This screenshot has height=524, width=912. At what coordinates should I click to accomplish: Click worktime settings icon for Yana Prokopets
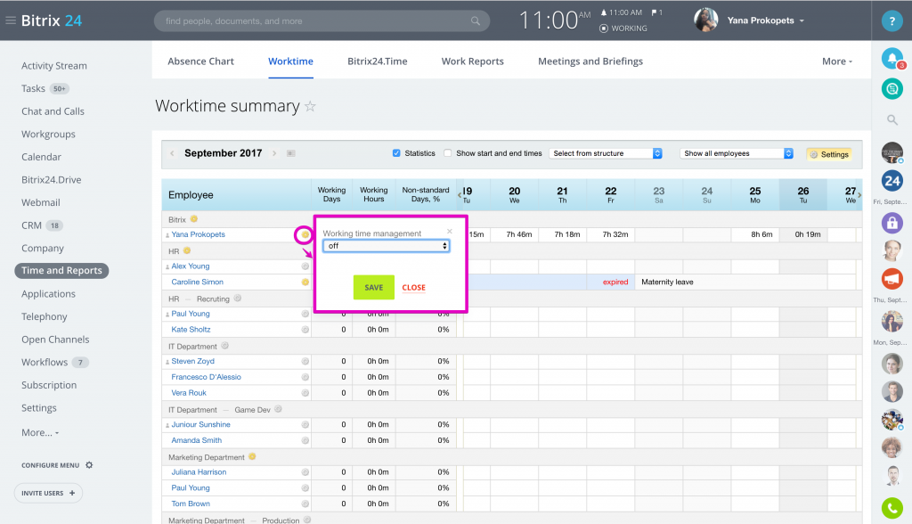[x=305, y=234]
